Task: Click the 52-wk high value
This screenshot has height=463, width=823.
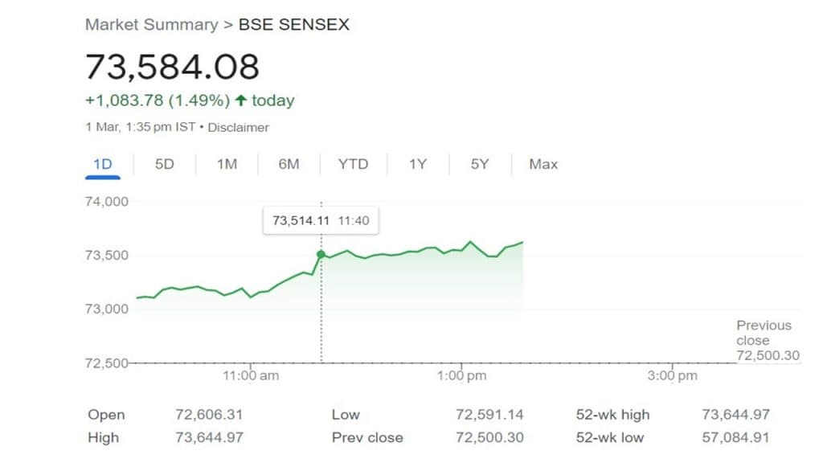Action: point(735,415)
